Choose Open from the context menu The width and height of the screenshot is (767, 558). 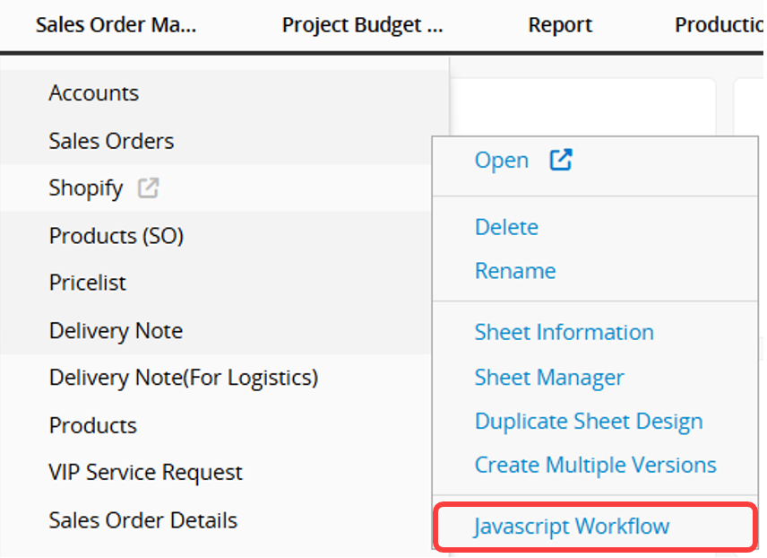click(502, 161)
